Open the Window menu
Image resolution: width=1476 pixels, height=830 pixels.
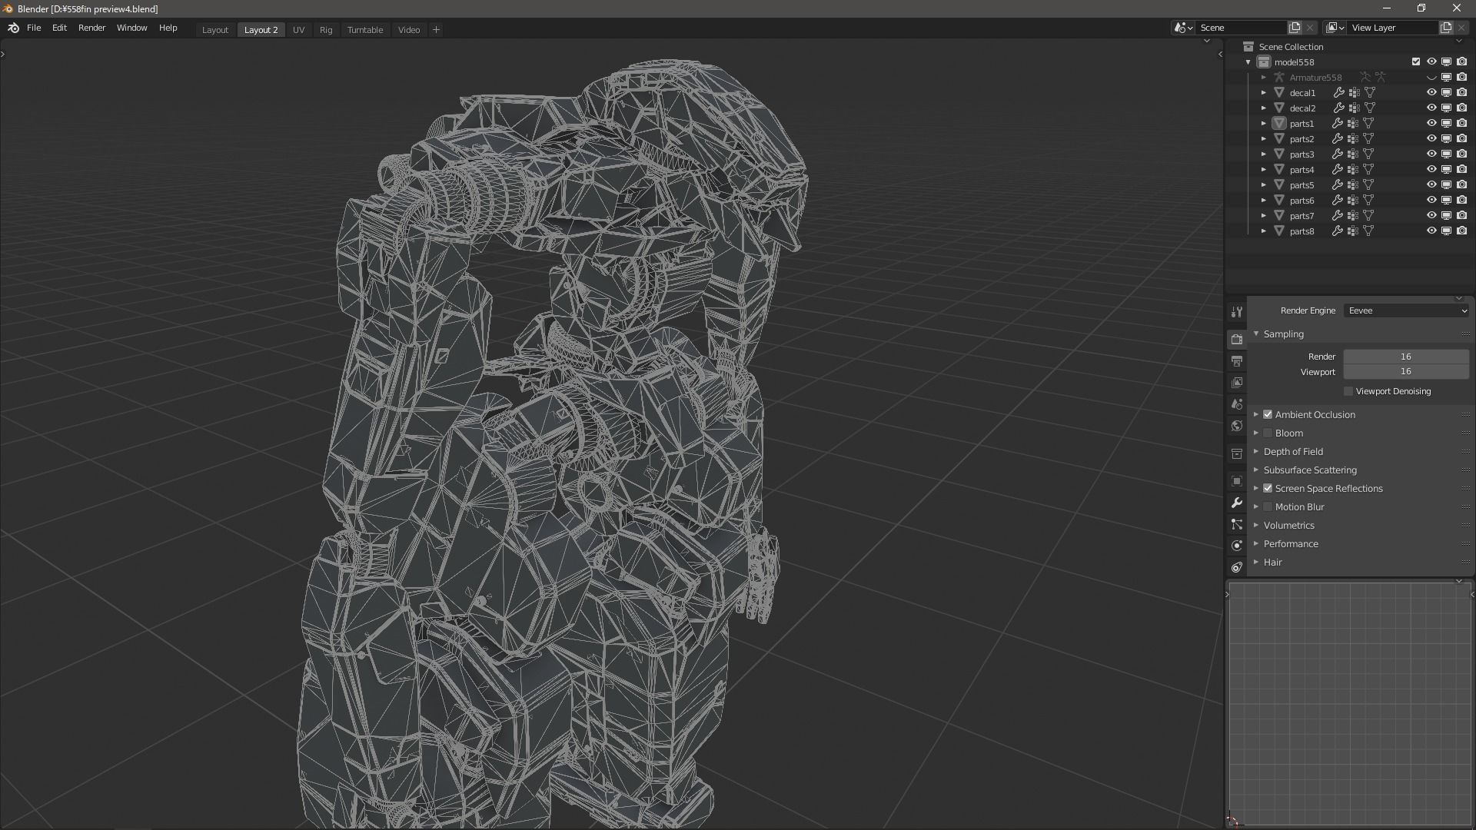tap(131, 28)
